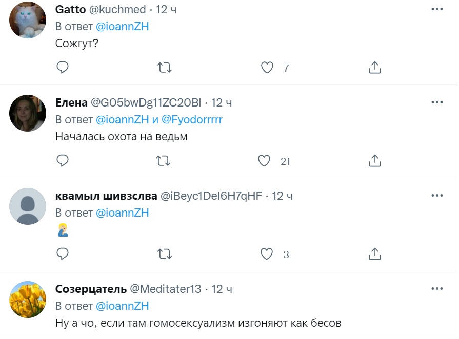Share Елена's witch hunt tweet

coord(375,161)
